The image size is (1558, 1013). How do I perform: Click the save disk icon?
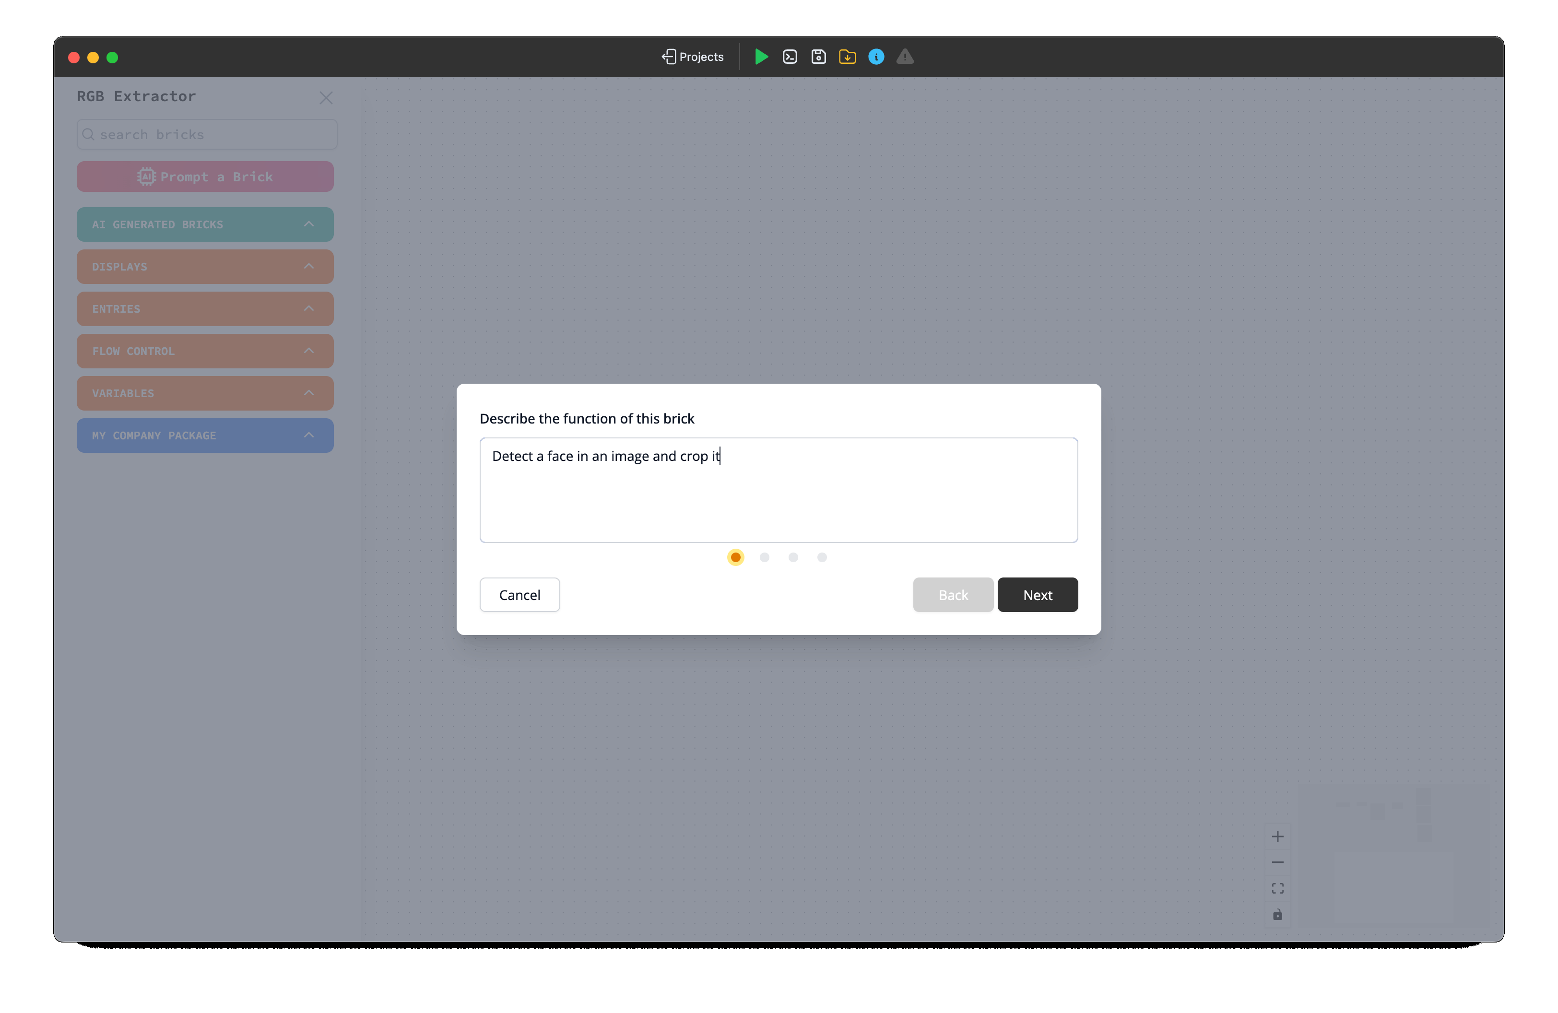(x=818, y=57)
